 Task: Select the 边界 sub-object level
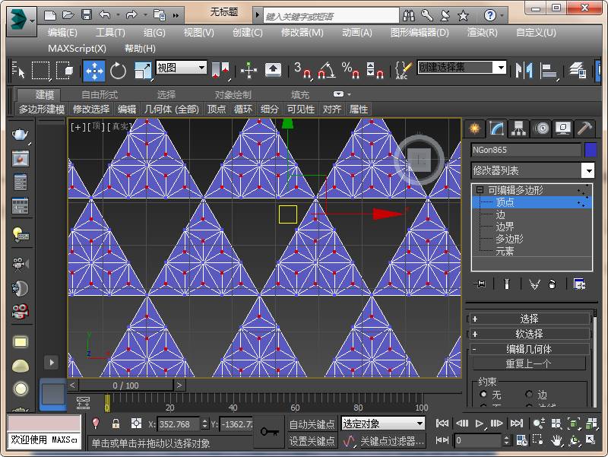tap(505, 227)
